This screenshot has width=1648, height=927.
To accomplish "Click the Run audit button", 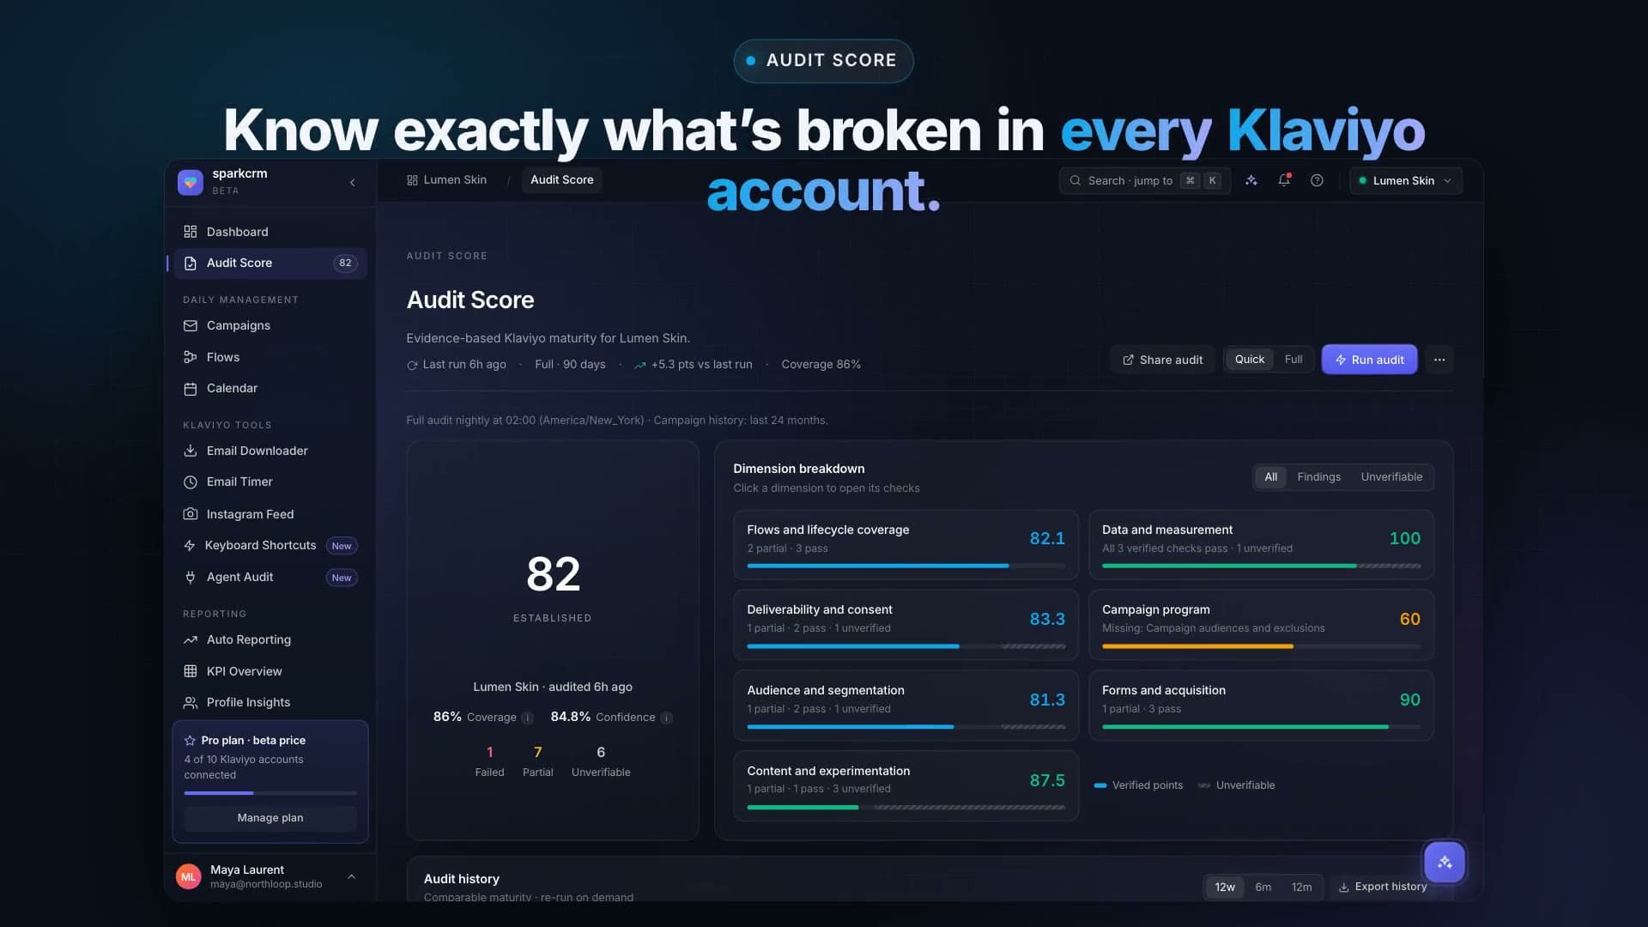I will click(1369, 360).
